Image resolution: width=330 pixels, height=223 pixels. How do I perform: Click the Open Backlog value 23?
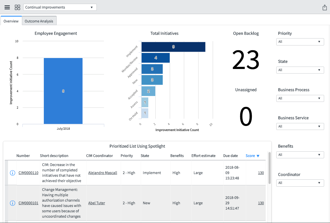pyautogui.click(x=246, y=60)
